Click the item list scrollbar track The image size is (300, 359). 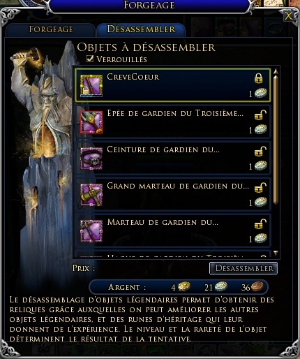point(276,162)
